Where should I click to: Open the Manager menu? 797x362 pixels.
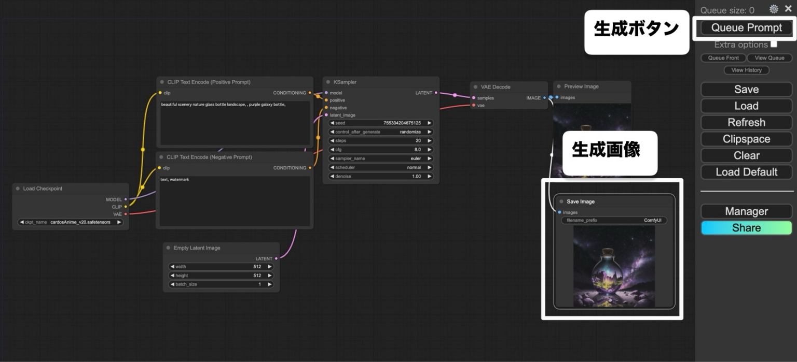[x=746, y=211]
